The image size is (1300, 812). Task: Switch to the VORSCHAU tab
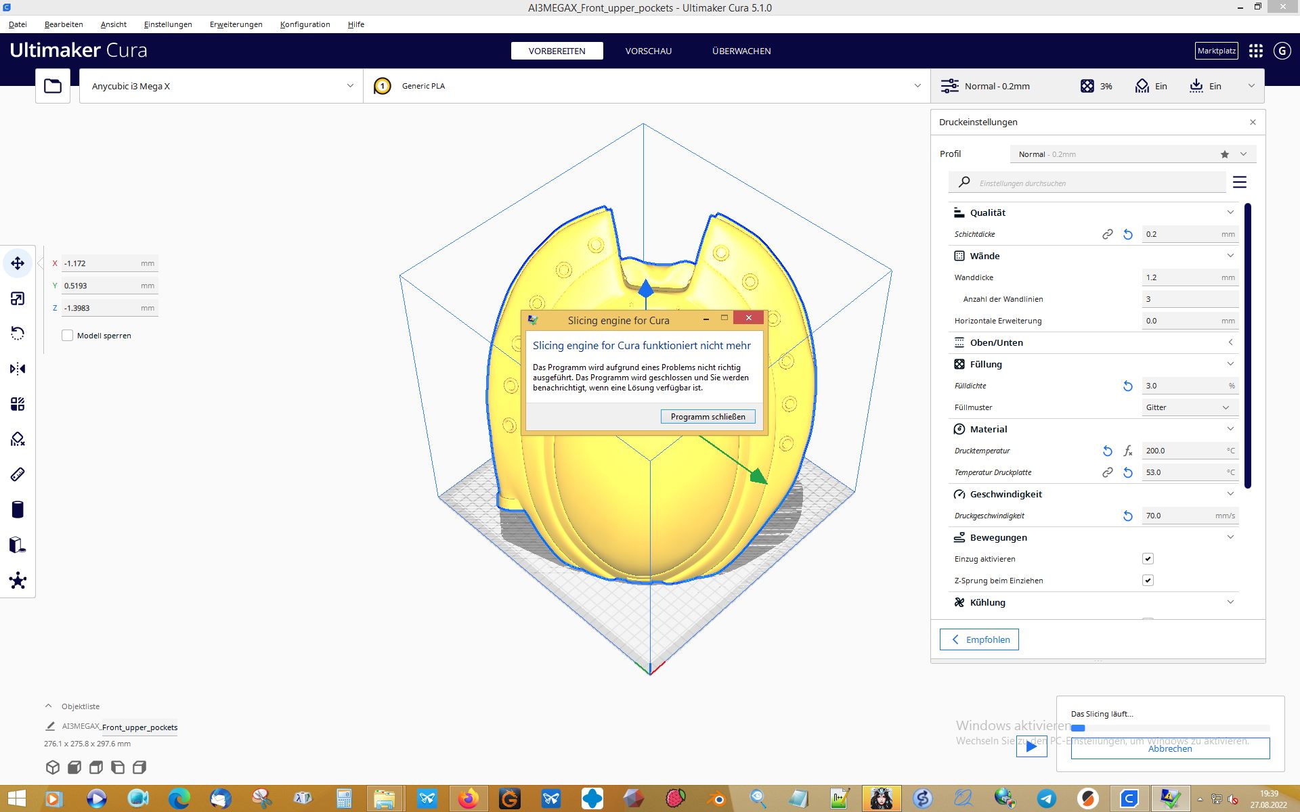pyautogui.click(x=648, y=50)
